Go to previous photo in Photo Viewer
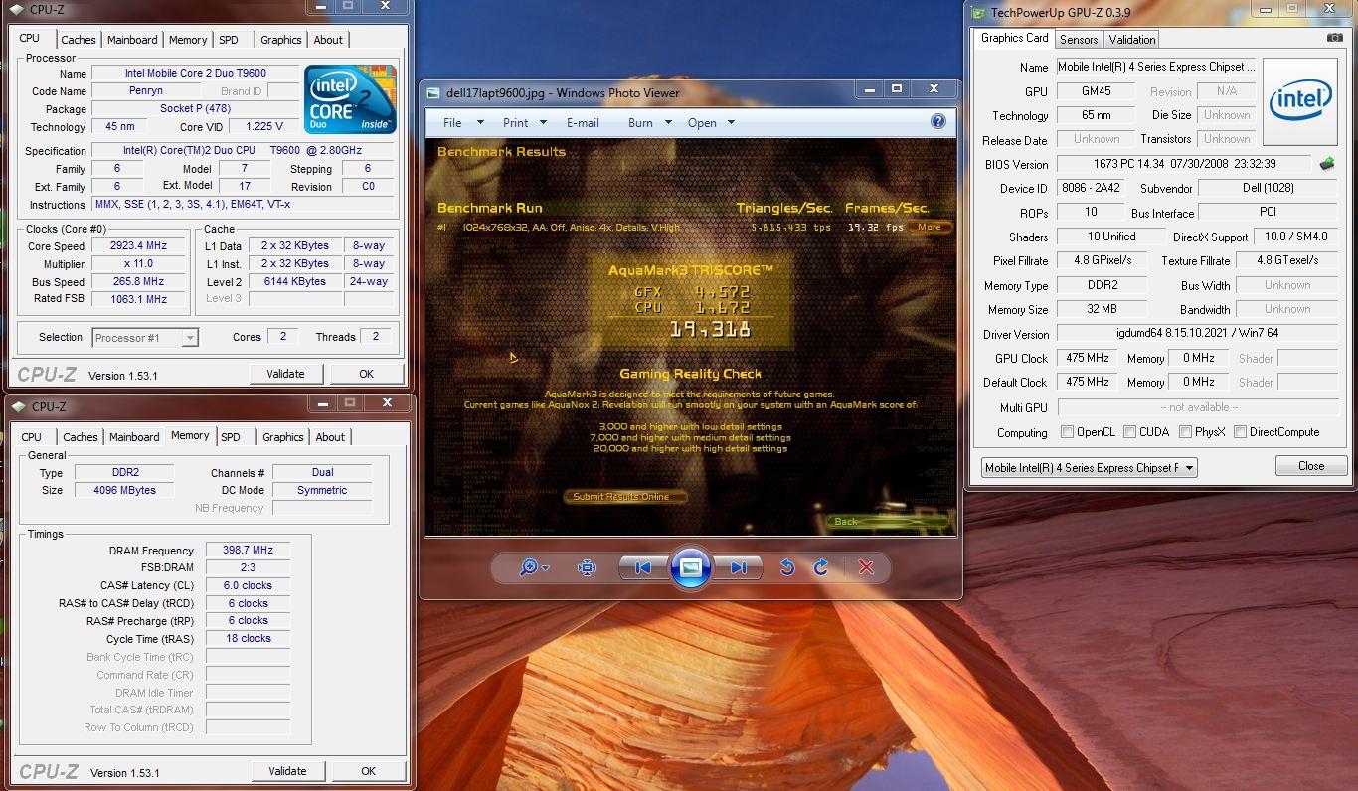The height and width of the screenshot is (791, 1358). tap(643, 567)
